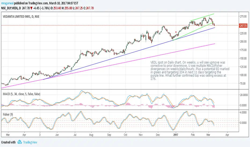Click the Aug label on time axis
Screen dimensions: 250x147
coord(91,135)
